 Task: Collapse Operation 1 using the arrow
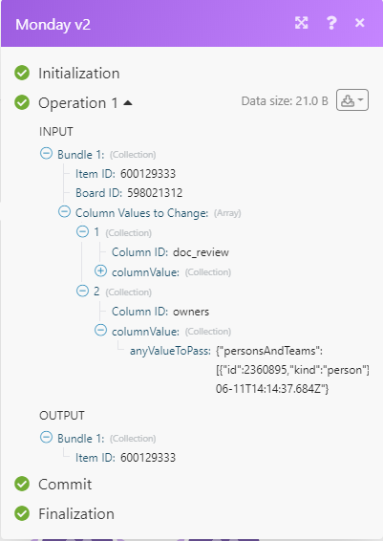click(128, 103)
